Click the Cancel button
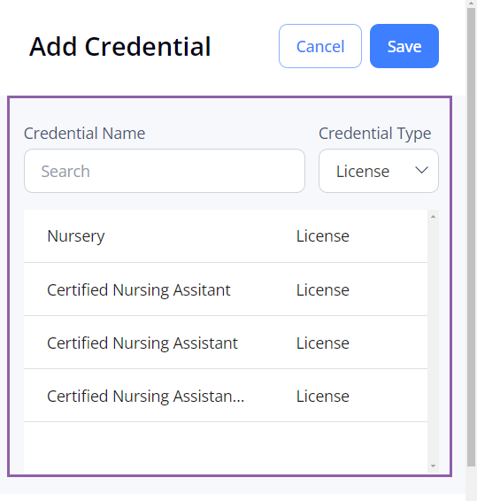 pos(320,46)
